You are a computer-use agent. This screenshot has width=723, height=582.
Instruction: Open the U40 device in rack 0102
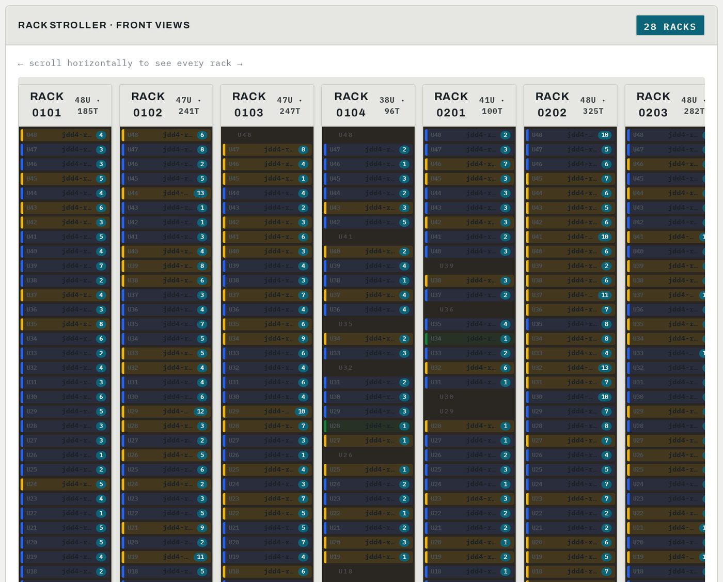tap(166, 251)
